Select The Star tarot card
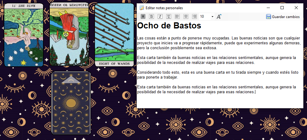The width and height of the screenshot is (307, 140). (x=24, y=35)
